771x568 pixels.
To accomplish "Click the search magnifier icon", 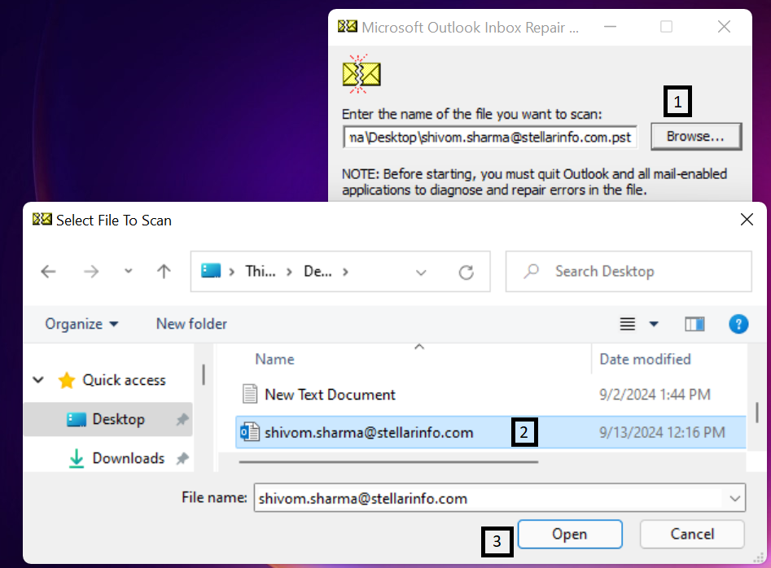I will (x=532, y=271).
